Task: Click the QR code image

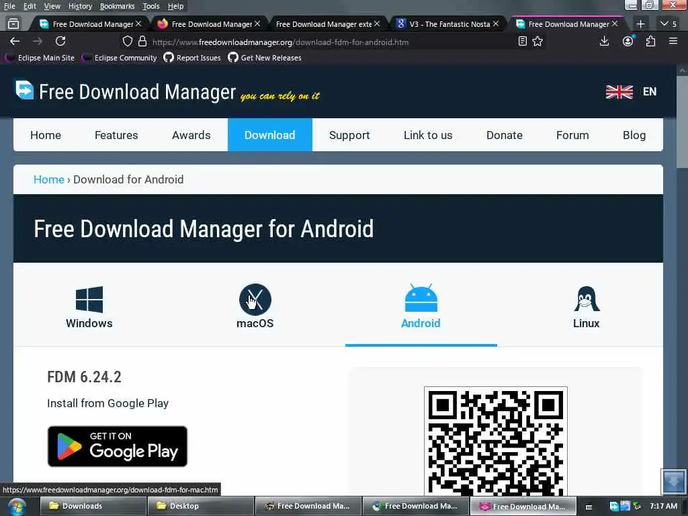Action: pyautogui.click(x=495, y=441)
